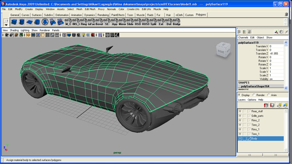Open the Edit Mesh menu
Viewport: 292px width, 164px height.
tap(90, 9)
